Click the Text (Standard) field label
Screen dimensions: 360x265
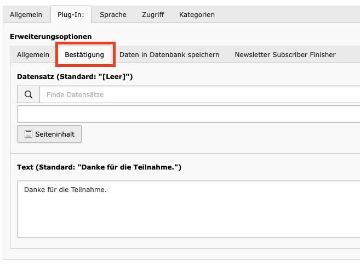(x=99, y=167)
